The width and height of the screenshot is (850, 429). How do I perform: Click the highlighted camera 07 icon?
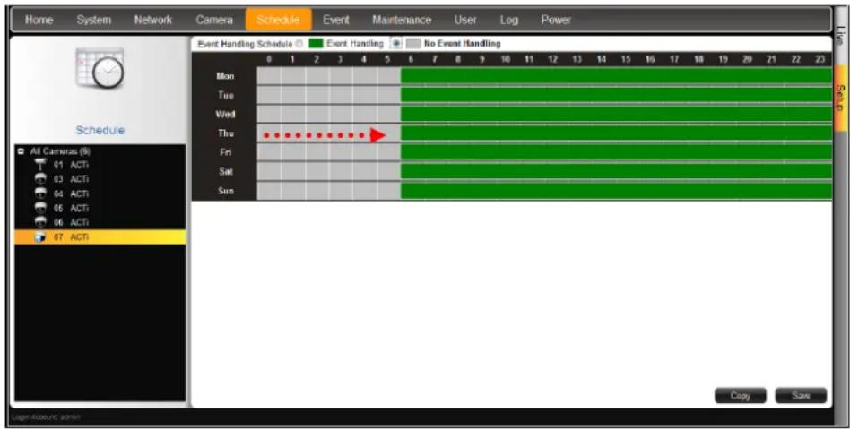click(x=39, y=236)
